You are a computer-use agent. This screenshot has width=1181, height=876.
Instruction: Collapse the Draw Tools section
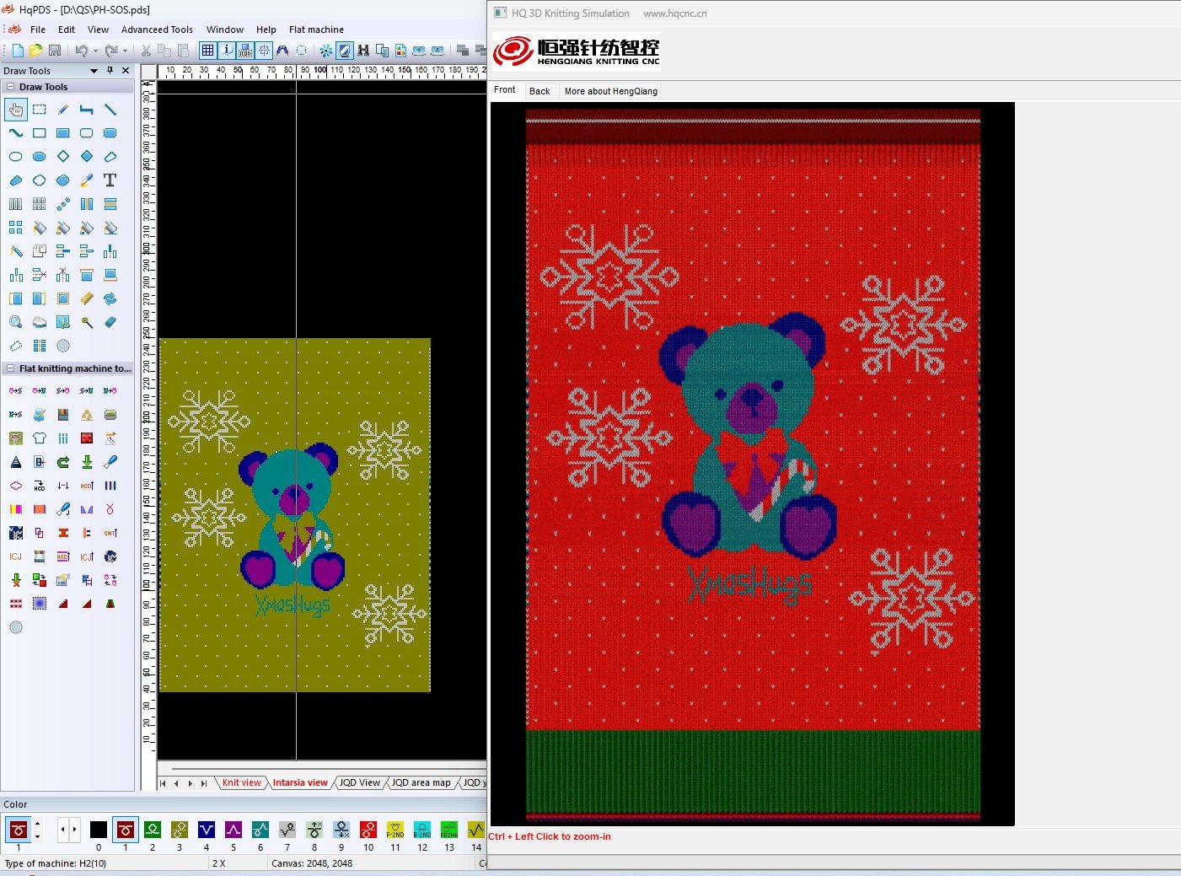coord(10,87)
